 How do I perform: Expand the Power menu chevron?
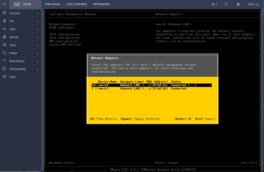tap(37, 53)
